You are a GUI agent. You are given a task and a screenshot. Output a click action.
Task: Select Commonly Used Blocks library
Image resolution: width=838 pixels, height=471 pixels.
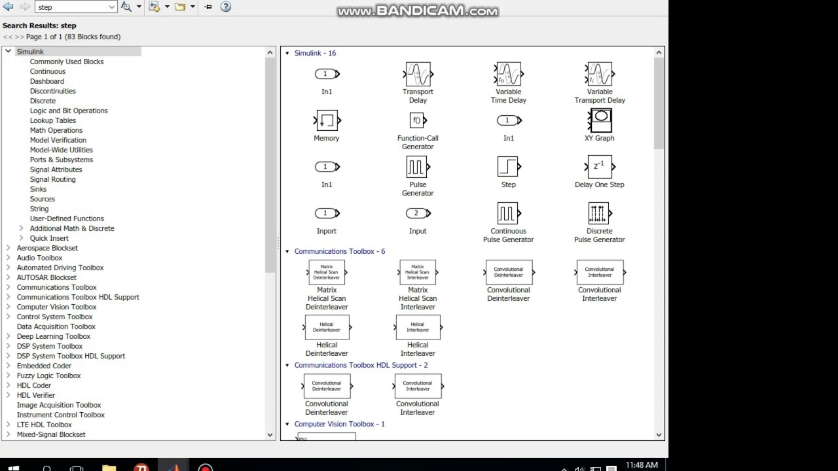pyautogui.click(x=67, y=61)
